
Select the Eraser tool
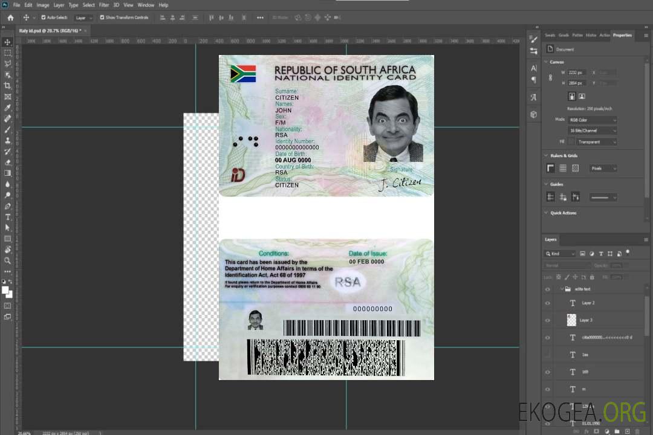(7, 163)
